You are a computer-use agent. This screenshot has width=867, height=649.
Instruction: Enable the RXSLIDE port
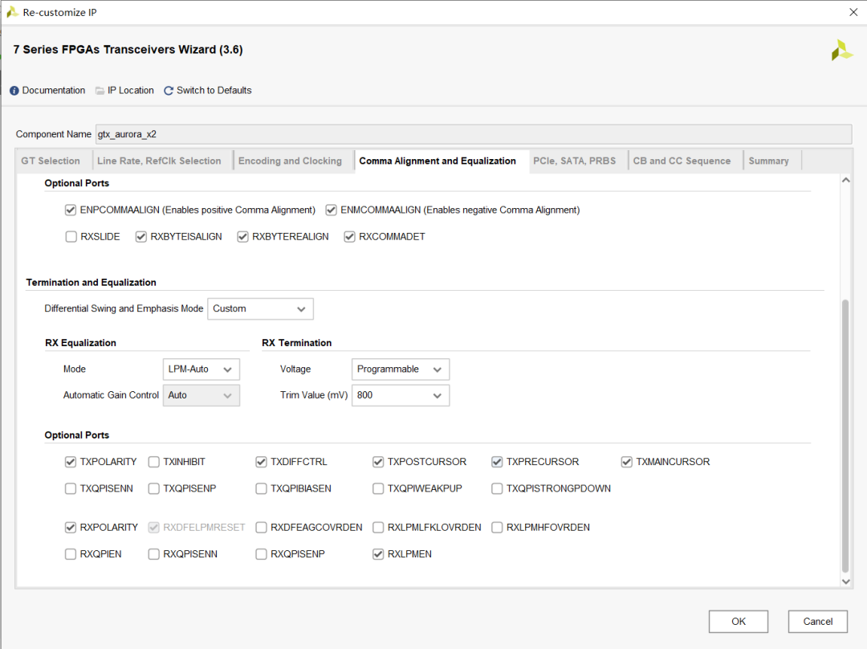pyautogui.click(x=71, y=237)
